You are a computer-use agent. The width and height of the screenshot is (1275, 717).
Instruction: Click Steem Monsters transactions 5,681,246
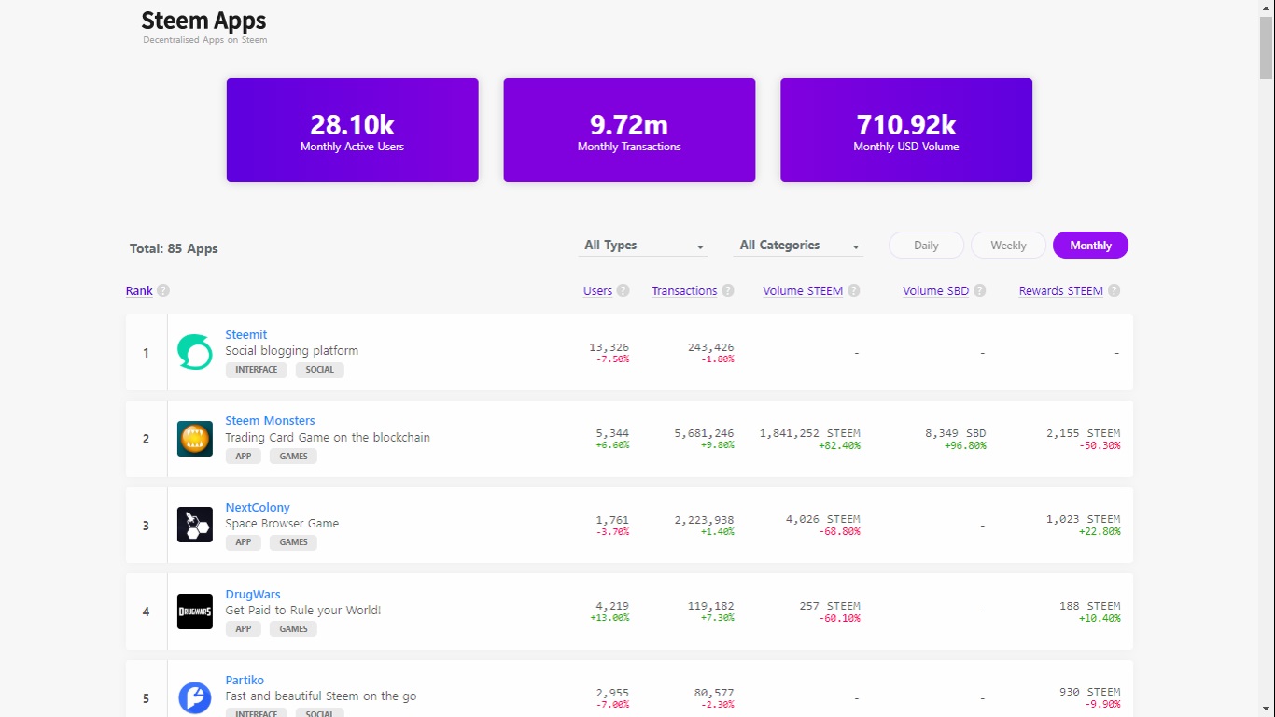pos(705,433)
